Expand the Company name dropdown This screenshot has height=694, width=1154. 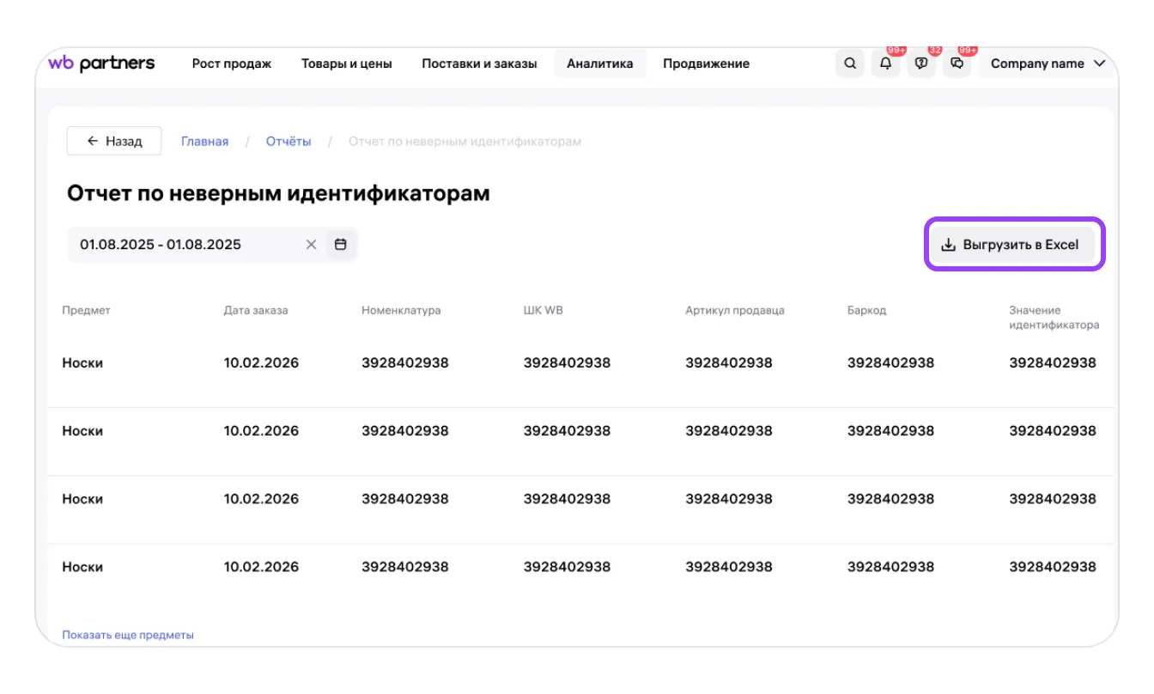[x=1048, y=64]
